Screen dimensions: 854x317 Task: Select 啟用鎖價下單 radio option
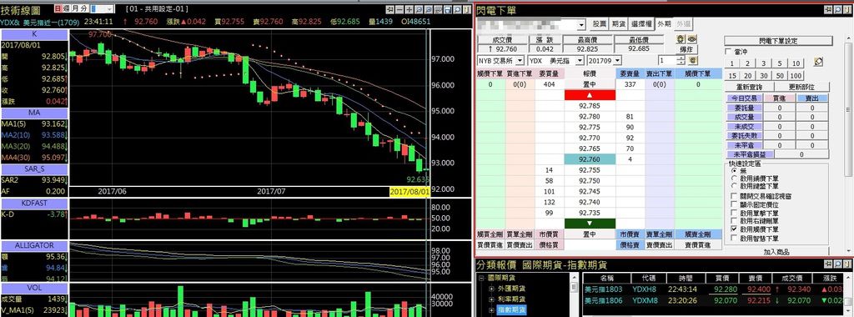(x=734, y=179)
